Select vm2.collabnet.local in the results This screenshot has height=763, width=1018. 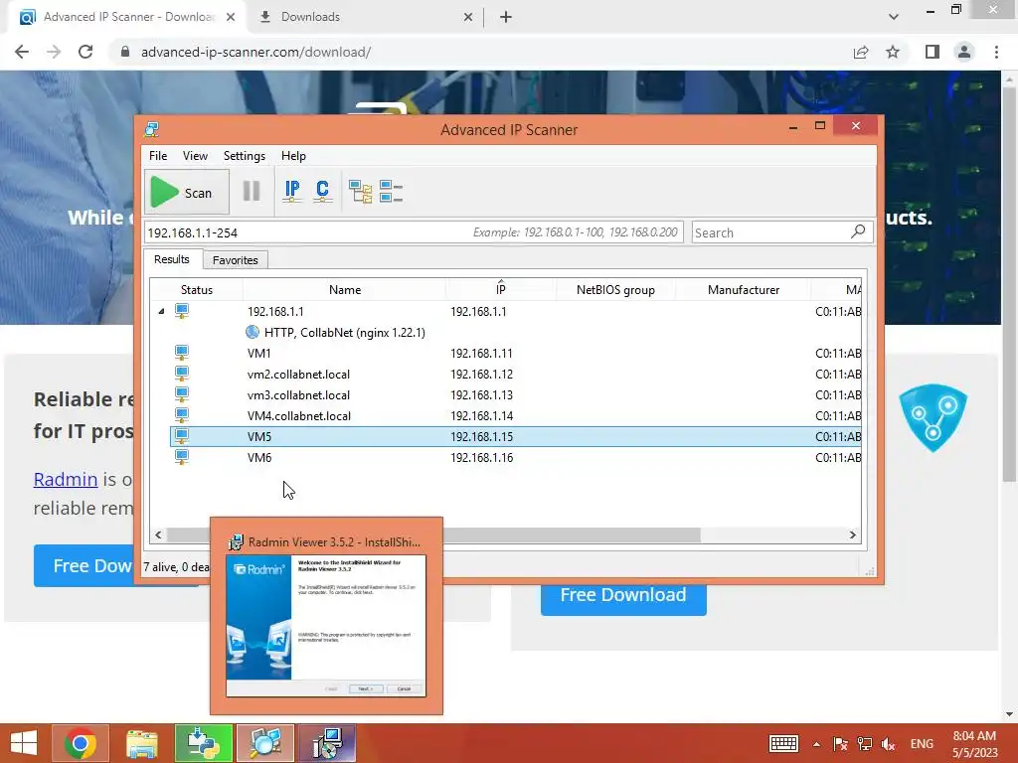coord(298,375)
